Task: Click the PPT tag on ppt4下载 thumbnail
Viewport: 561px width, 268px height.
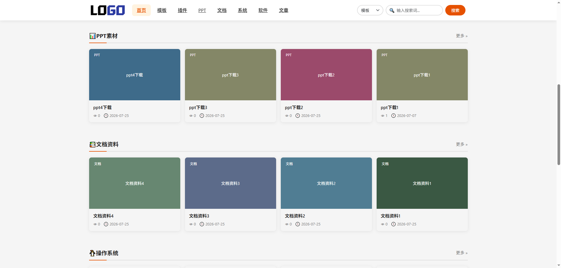Action: (x=97, y=55)
